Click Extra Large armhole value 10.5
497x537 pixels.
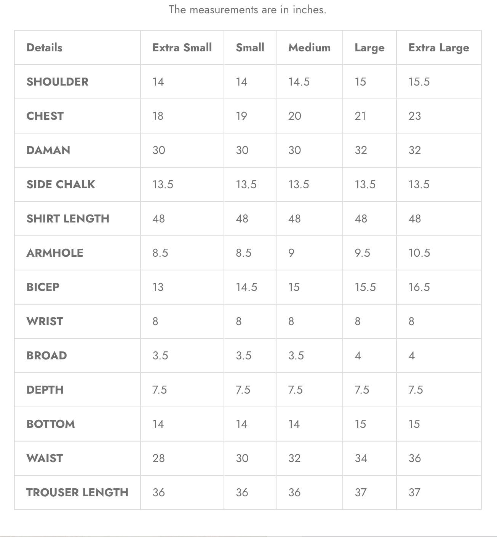(x=419, y=253)
